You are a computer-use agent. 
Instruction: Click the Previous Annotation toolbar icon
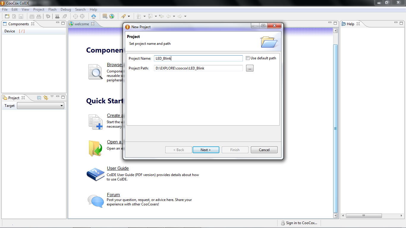[x=150, y=16]
